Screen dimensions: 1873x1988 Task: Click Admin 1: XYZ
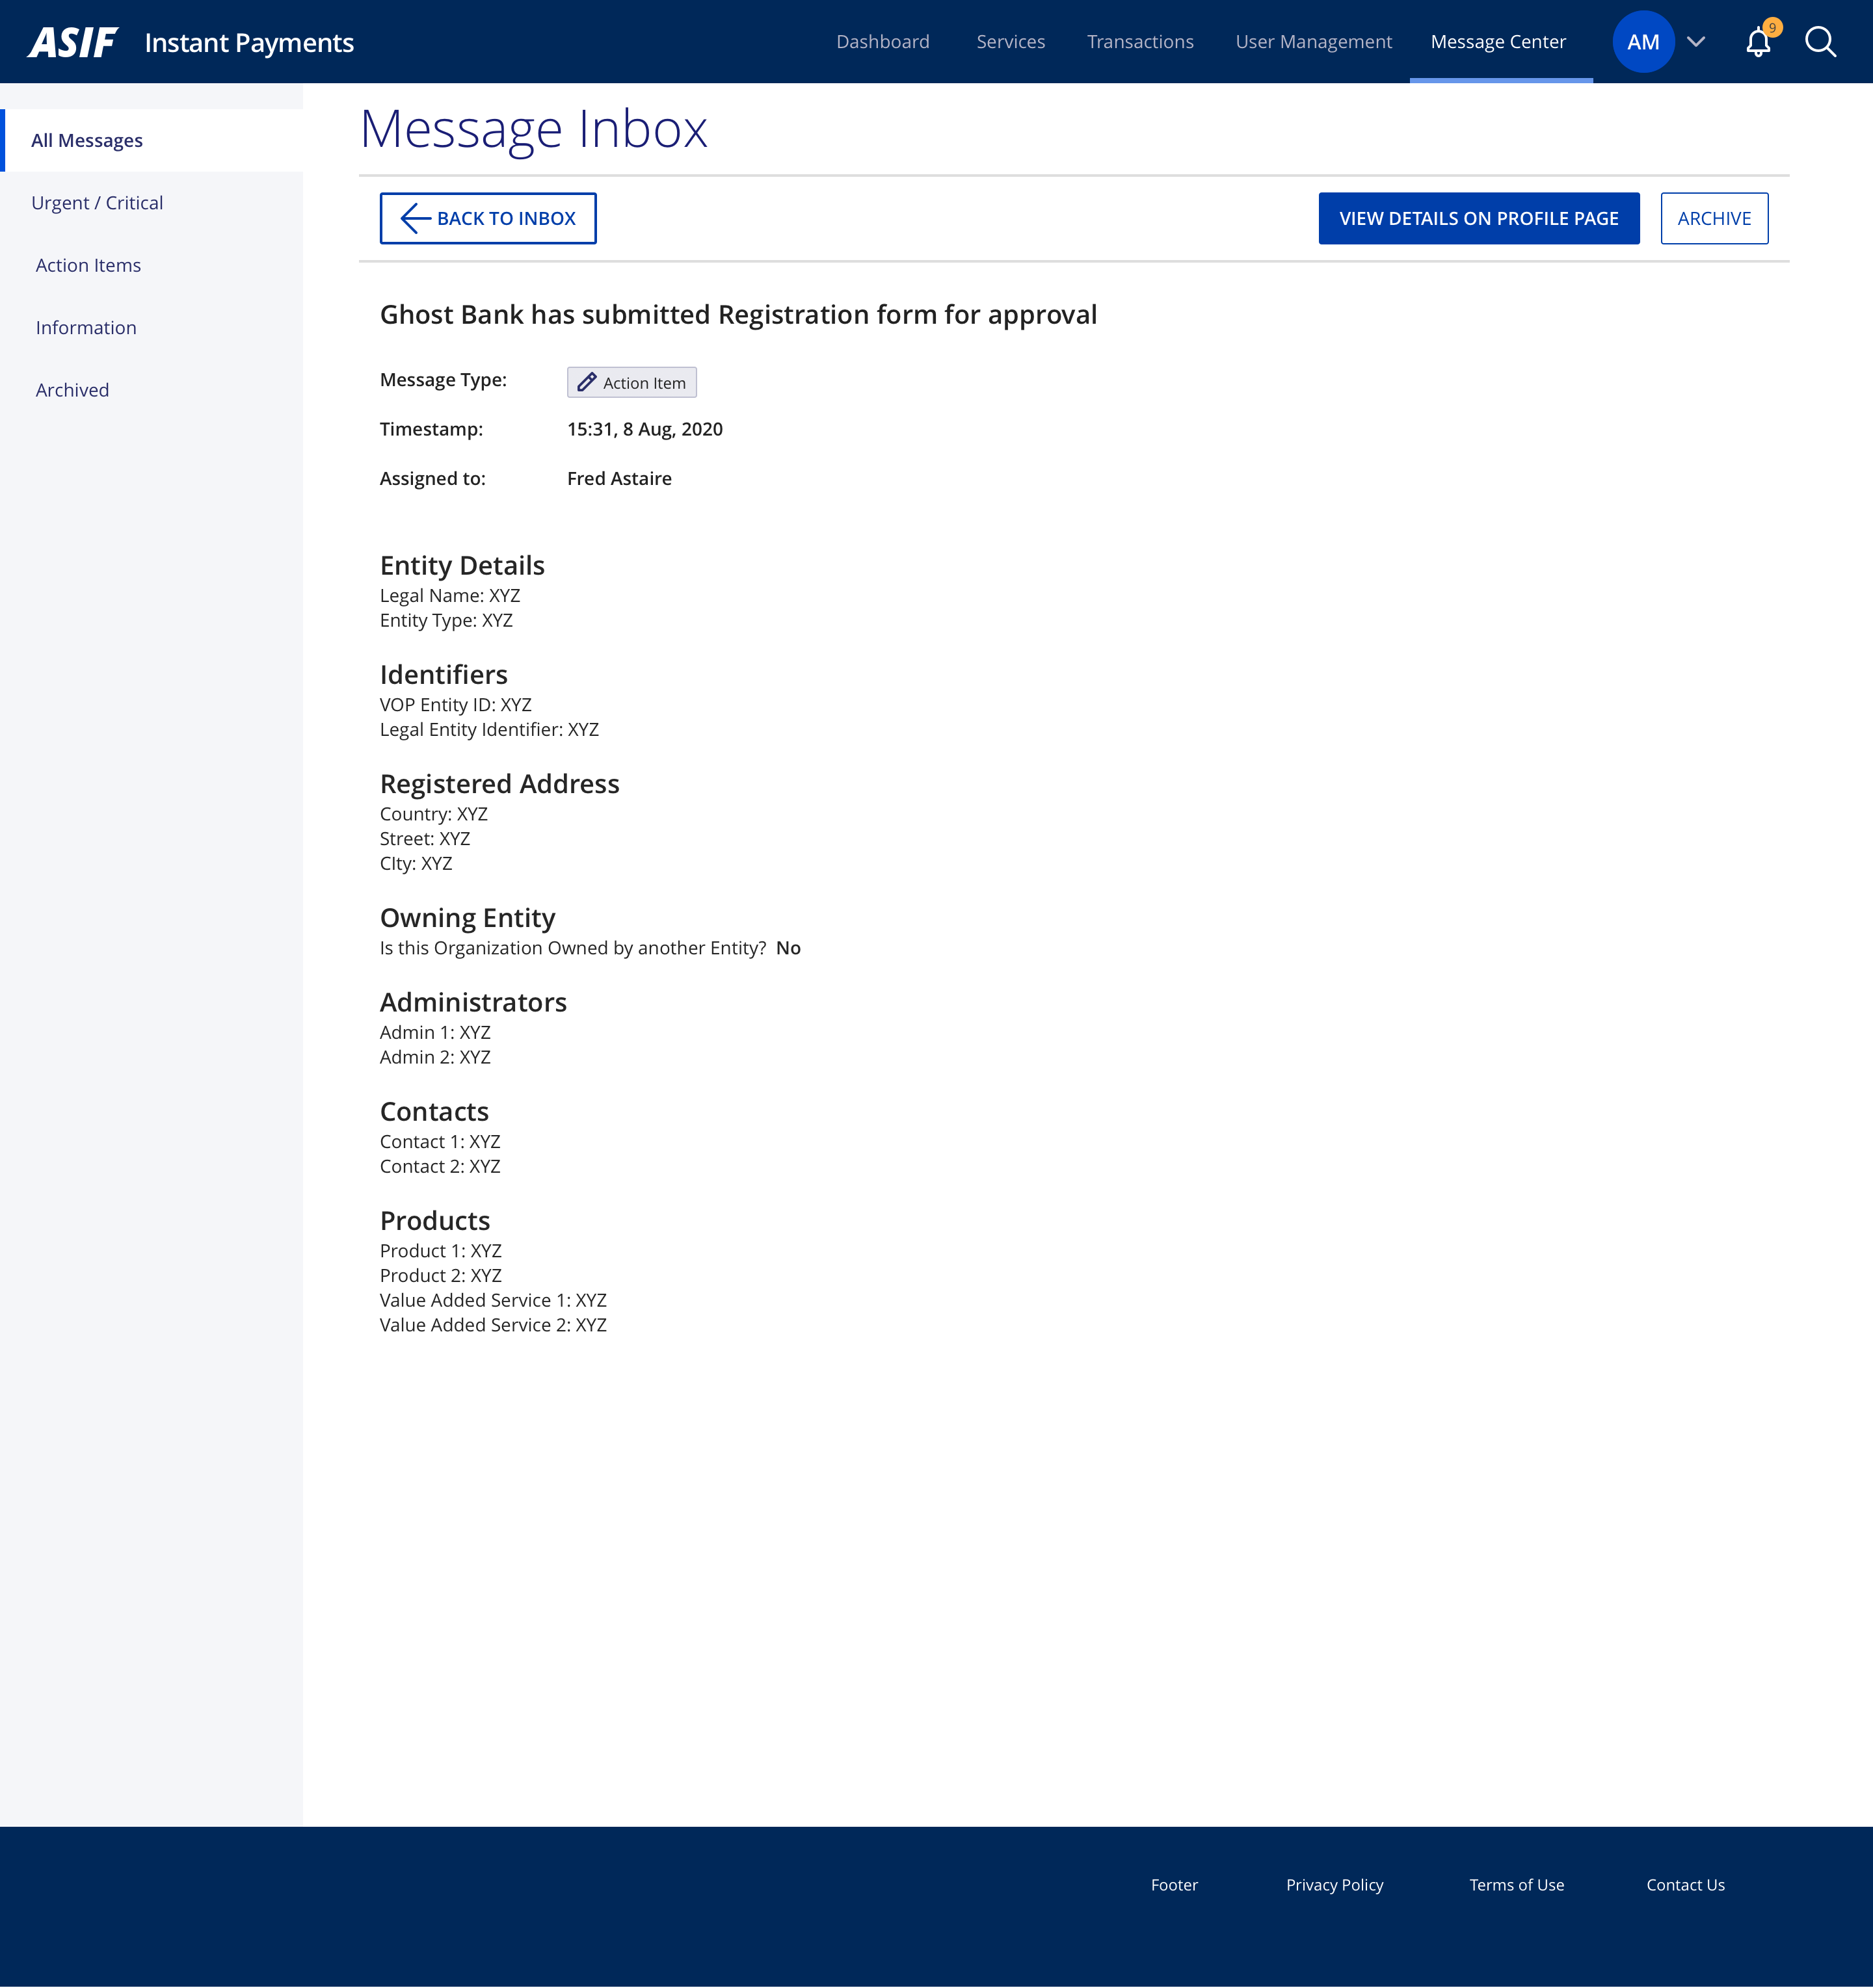435,1032
